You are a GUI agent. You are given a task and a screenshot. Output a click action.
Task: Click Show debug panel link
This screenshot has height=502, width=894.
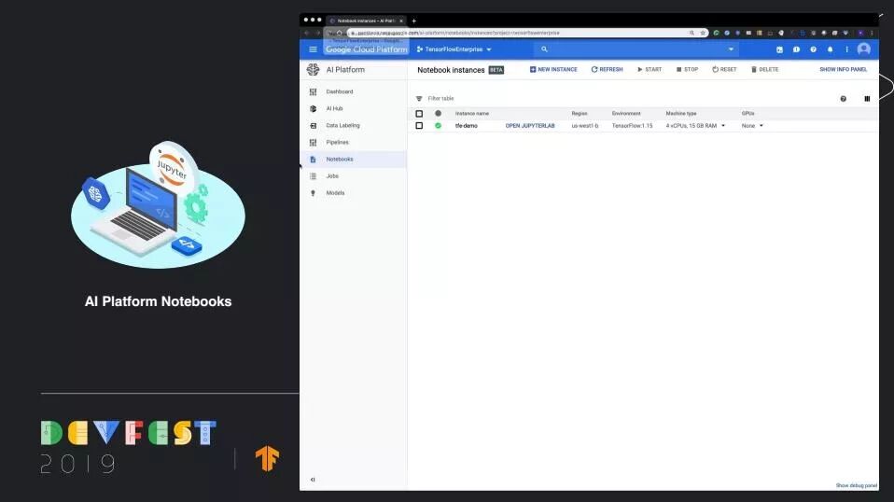(x=857, y=485)
